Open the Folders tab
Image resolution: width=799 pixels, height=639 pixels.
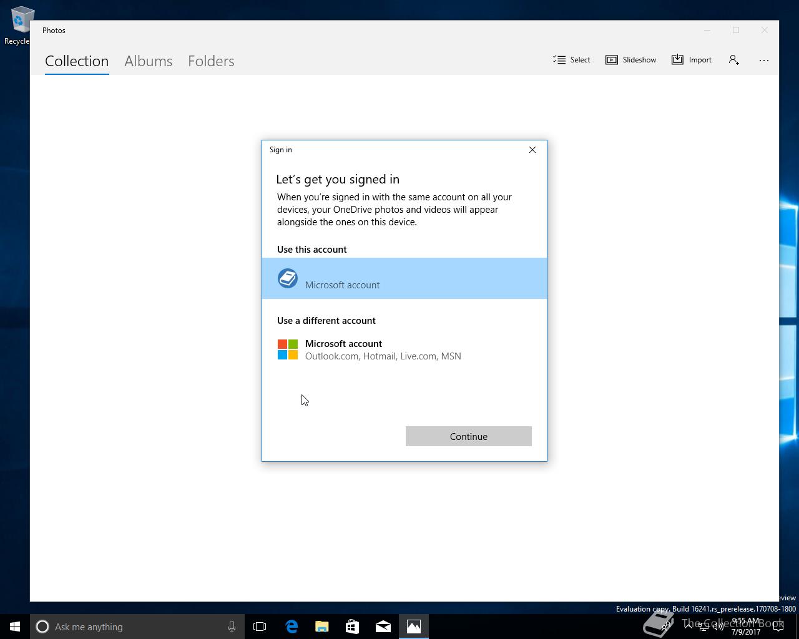click(x=211, y=61)
